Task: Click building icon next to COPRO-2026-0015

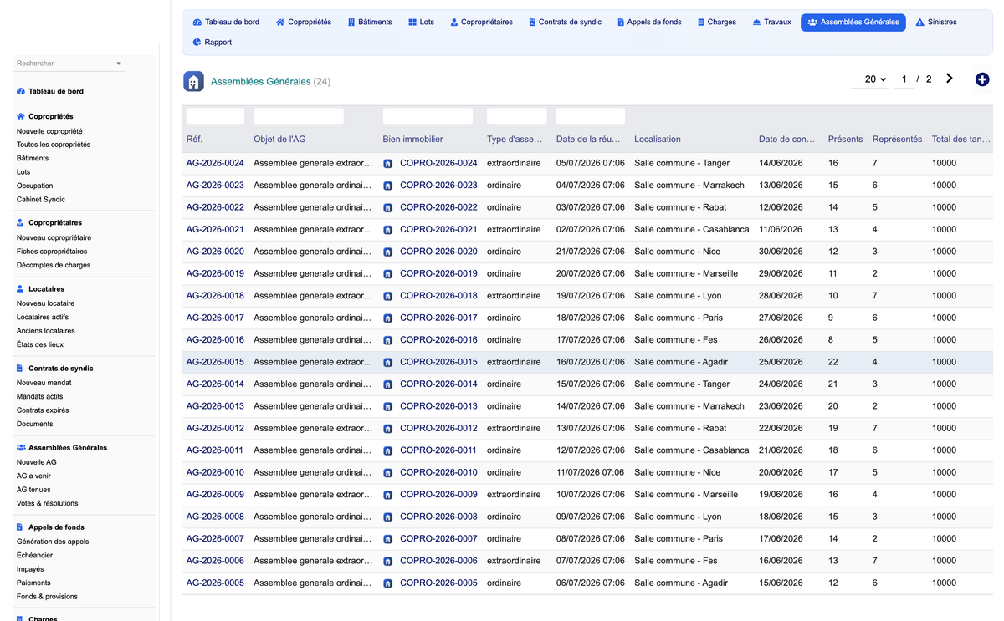Action: pos(388,363)
